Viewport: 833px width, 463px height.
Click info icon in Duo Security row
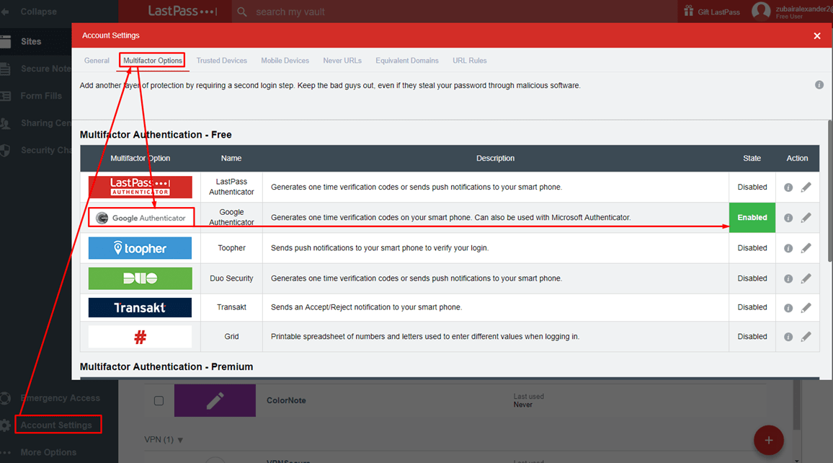(x=788, y=278)
